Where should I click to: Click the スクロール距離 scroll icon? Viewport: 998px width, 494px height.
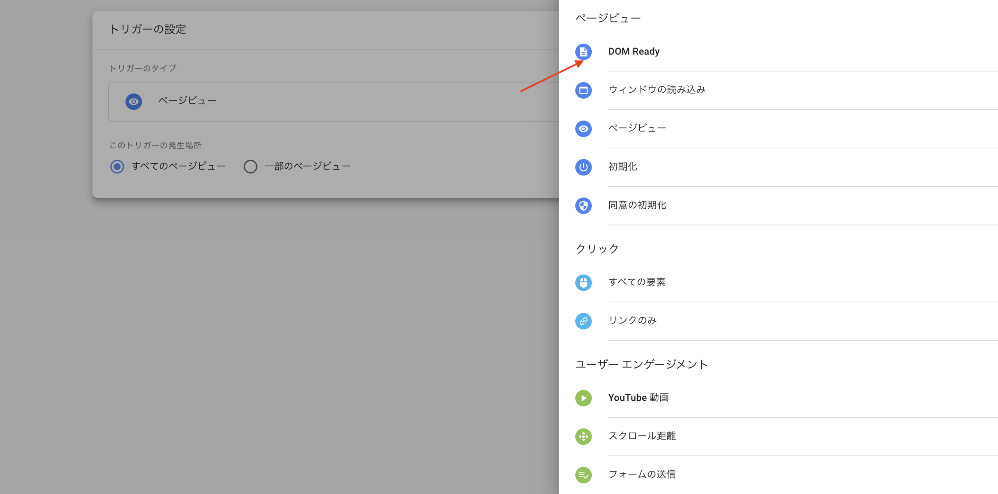click(583, 436)
